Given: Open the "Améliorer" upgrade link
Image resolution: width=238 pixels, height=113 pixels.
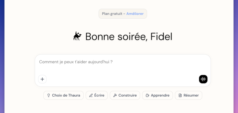Looking at the screenshot, I should tap(135, 14).
